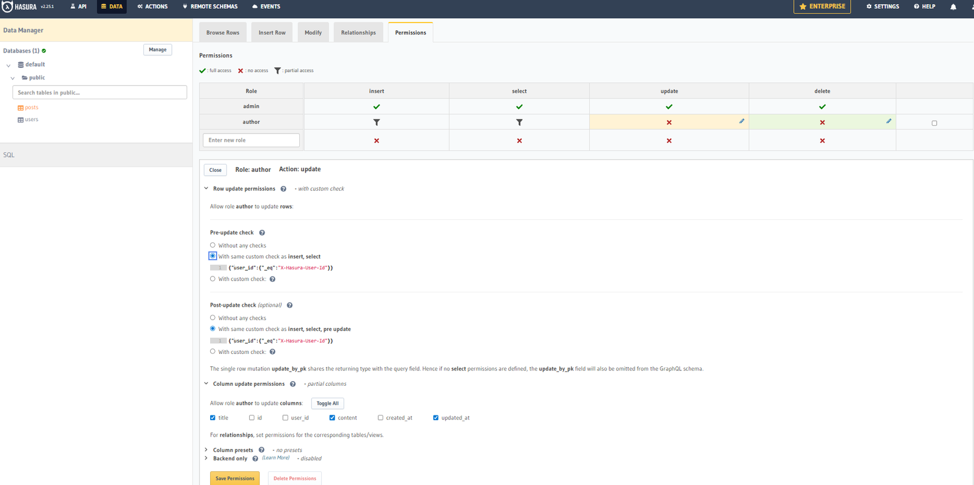This screenshot has height=485, width=974.
Task: Click help icon next to Column presets
Action: [262, 450]
